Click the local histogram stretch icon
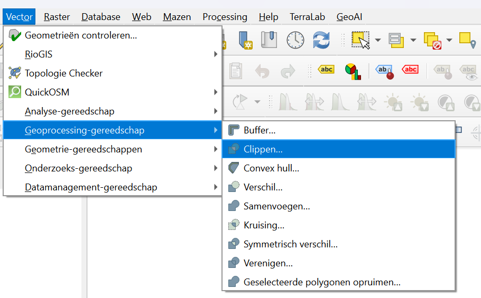481x298 pixels. tap(288, 102)
